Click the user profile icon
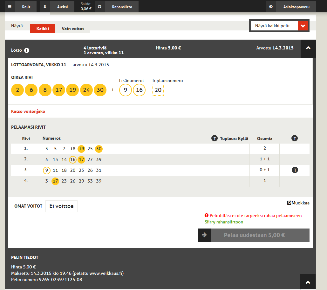 (x=45, y=7)
